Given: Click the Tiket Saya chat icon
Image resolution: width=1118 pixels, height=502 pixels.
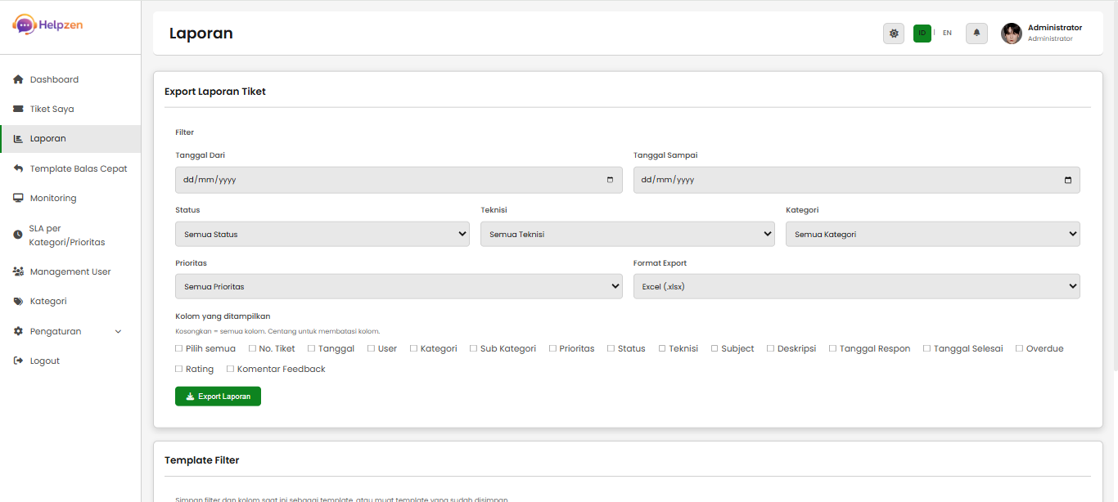Looking at the screenshot, I should 17,108.
